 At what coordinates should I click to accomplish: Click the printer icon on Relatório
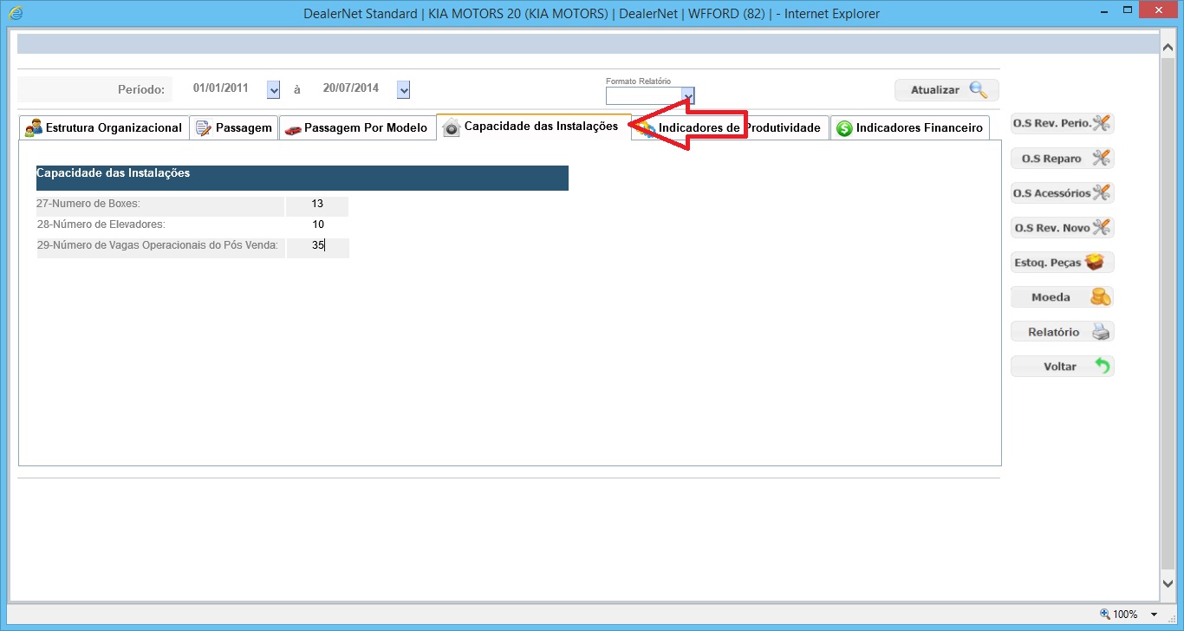click(1101, 331)
